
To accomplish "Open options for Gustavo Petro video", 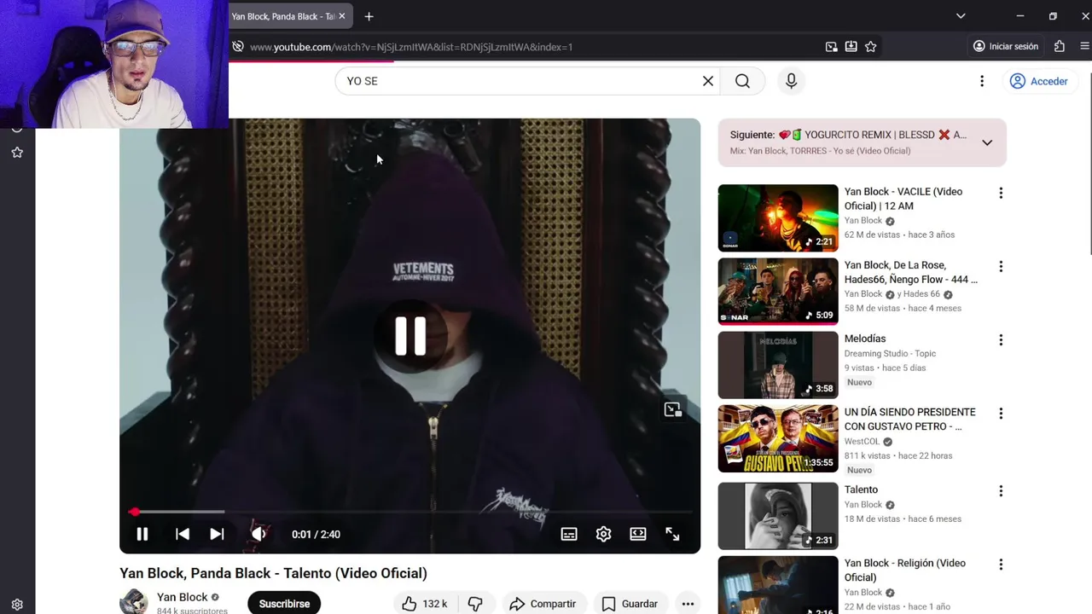I will pos(1001,414).
